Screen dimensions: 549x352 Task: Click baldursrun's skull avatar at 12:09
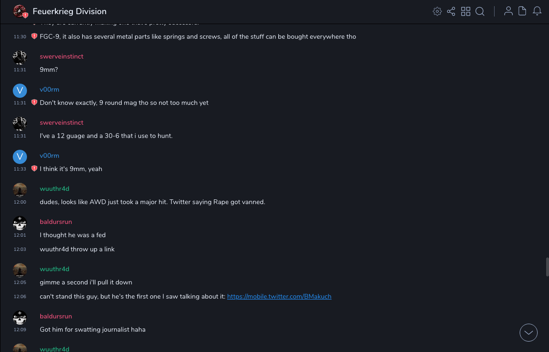pyautogui.click(x=20, y=318)
